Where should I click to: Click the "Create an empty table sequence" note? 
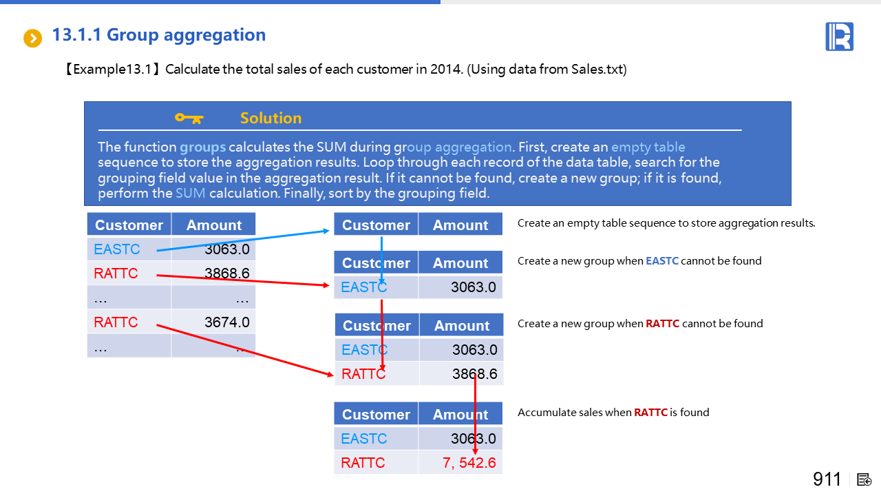pos(666,223)
